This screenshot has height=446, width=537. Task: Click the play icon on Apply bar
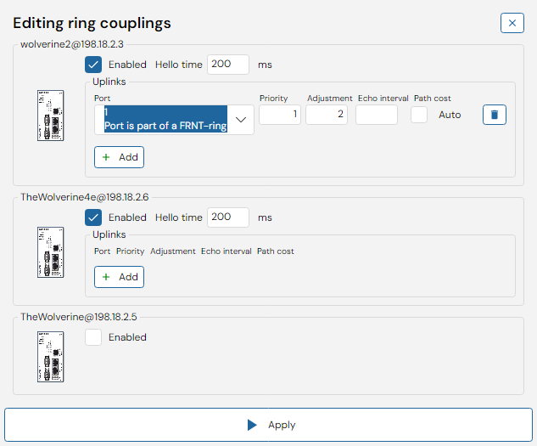[x=252, y=425]
